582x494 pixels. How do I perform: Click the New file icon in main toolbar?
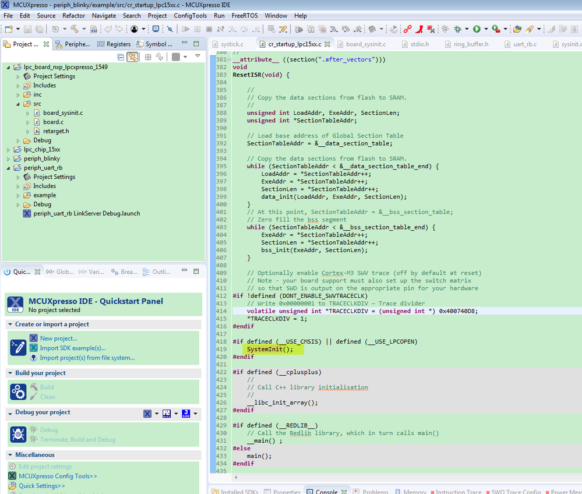pyautogui.click(x=9, y=29)
